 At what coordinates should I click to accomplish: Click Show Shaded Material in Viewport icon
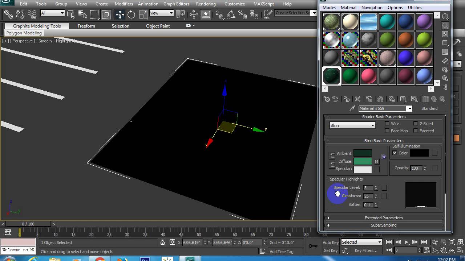pos(414,99)
